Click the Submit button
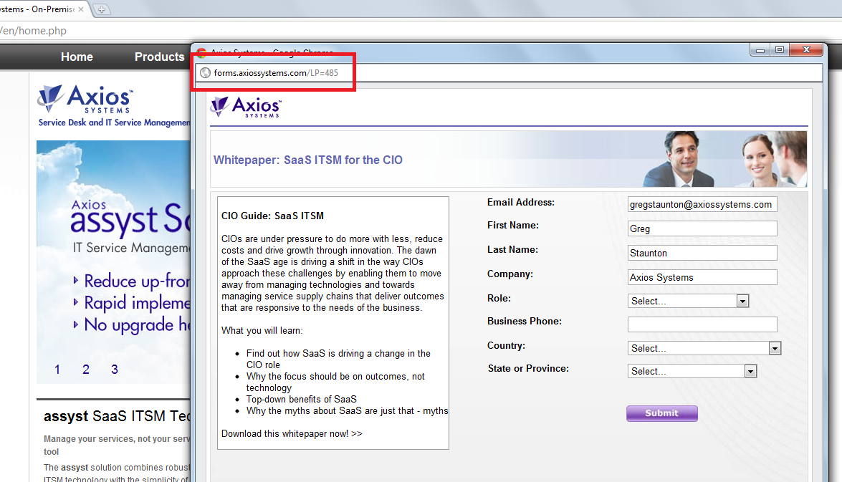Viewport: 842px width, 482px height. [661, 413]
